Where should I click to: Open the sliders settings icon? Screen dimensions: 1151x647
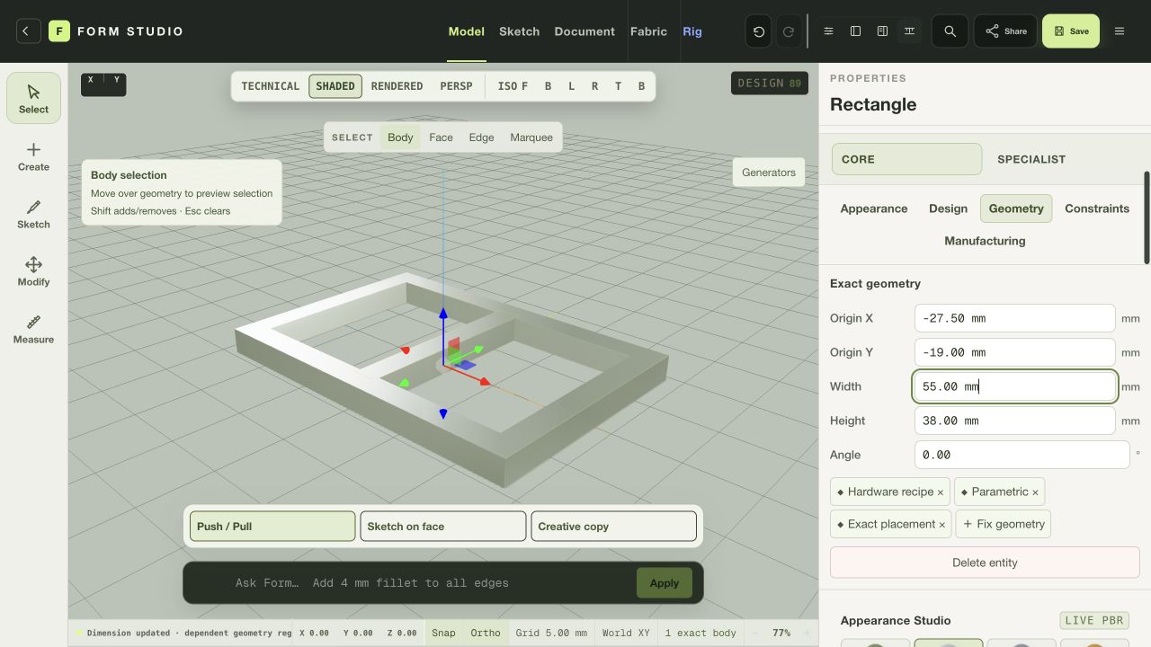click(x=829, y=31)
